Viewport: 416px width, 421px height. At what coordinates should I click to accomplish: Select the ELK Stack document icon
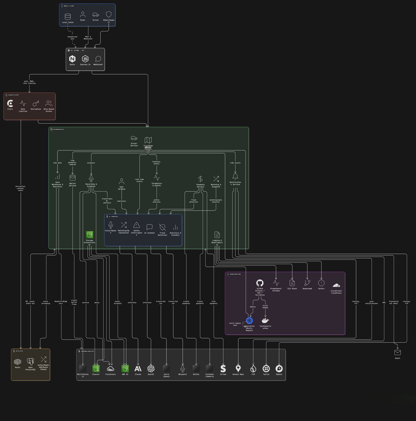coord(292,283)
